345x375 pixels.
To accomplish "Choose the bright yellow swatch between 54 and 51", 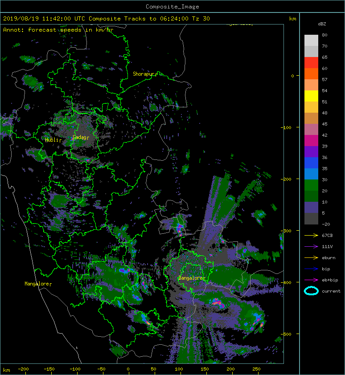I will coord(311,96).
